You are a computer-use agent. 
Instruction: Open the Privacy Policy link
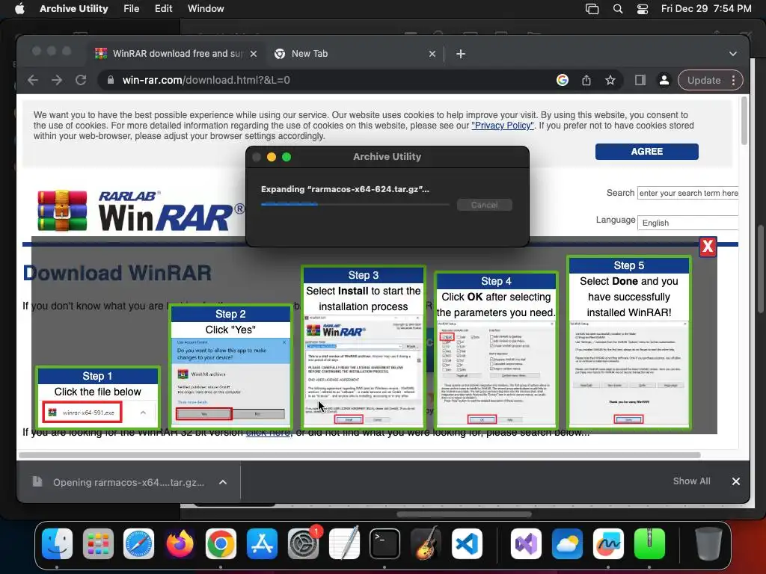pos(502,126)
